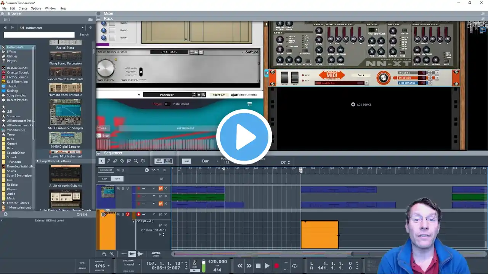Select Effects in the Browser sidebar
Screen dimensions: 488x274
pos(11,52)
